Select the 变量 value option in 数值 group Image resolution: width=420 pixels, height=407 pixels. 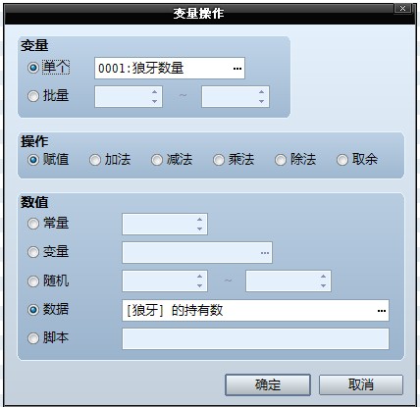coord(33,252)
